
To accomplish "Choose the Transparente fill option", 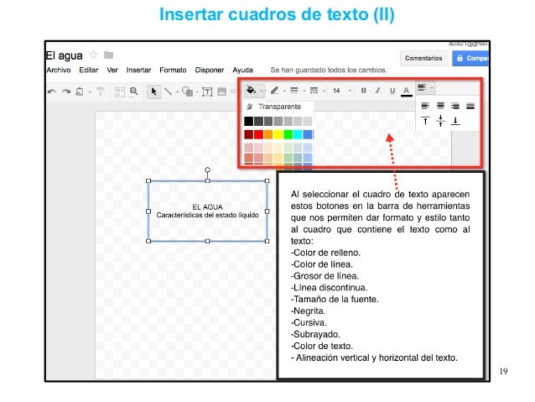I will point(278,107).
